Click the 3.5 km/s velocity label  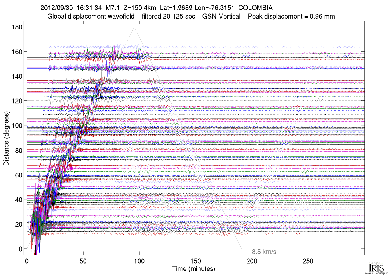point(264,252)
